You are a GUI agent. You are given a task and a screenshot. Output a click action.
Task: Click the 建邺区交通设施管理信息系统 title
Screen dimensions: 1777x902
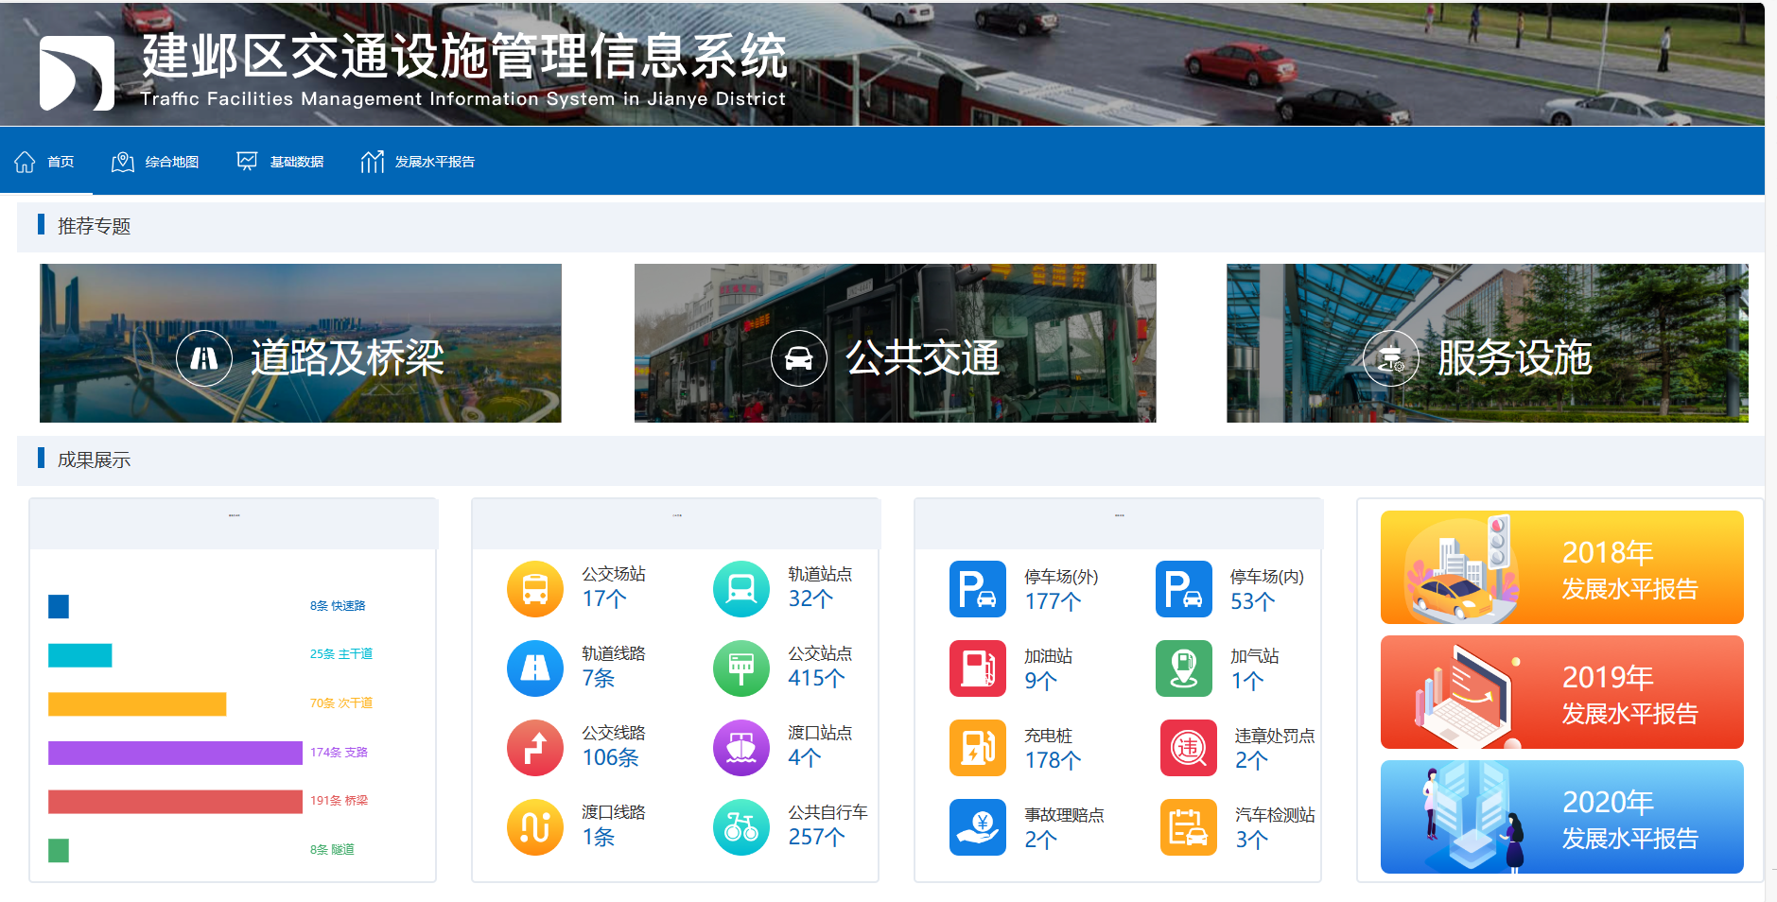(x=464, y=56)
